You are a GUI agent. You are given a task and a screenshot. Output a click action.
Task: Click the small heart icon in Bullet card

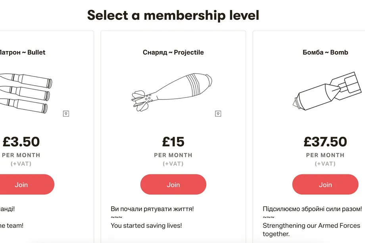point(66,114)
